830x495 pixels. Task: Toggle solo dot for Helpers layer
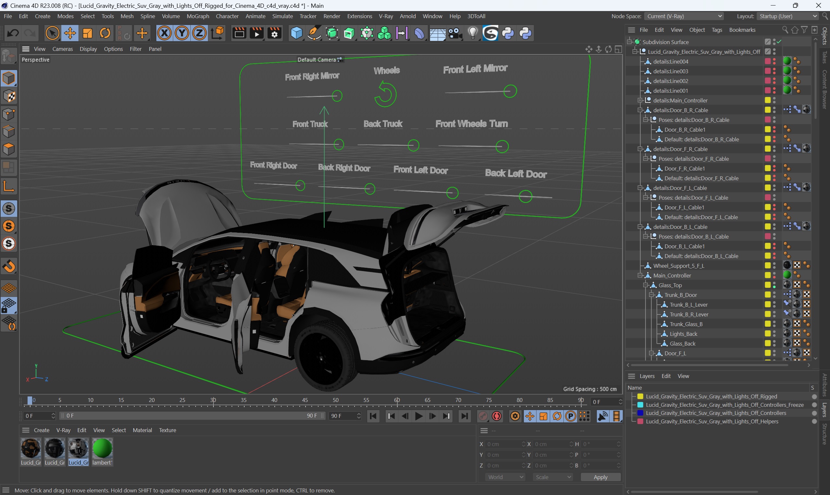coord(814,422)
